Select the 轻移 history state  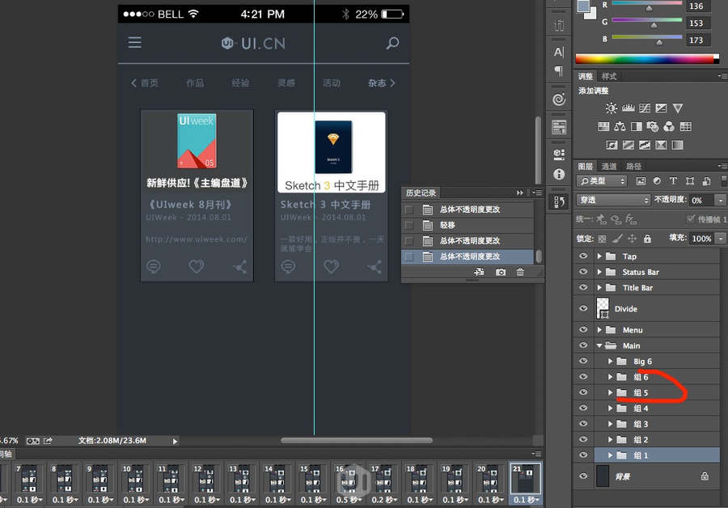coord(447,225)
